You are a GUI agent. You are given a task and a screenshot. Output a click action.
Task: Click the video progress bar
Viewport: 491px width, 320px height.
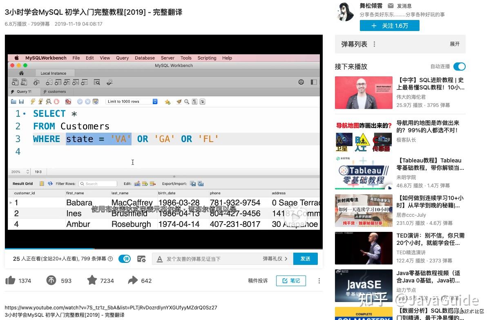click(163, 248)
